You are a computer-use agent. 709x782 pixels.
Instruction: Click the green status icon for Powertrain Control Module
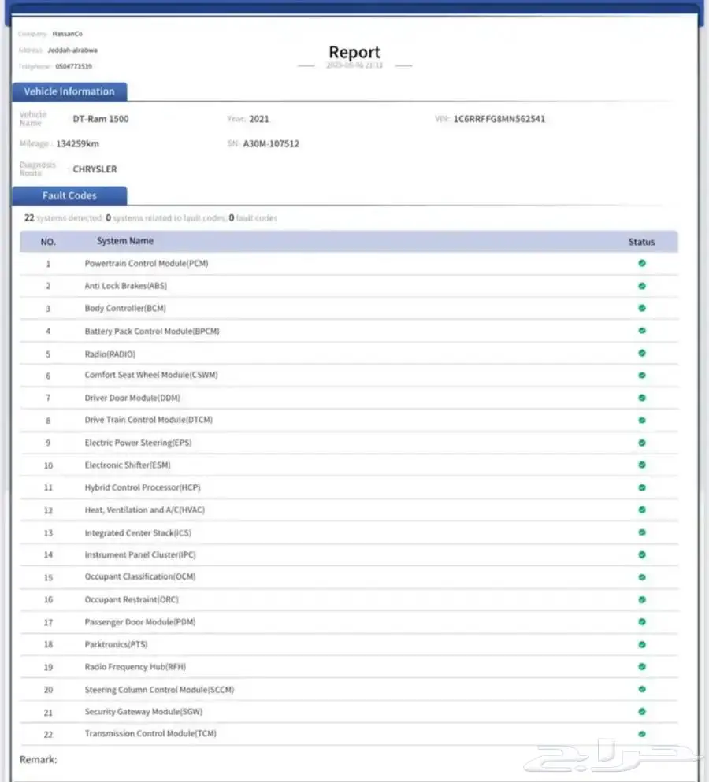point(641,263)
